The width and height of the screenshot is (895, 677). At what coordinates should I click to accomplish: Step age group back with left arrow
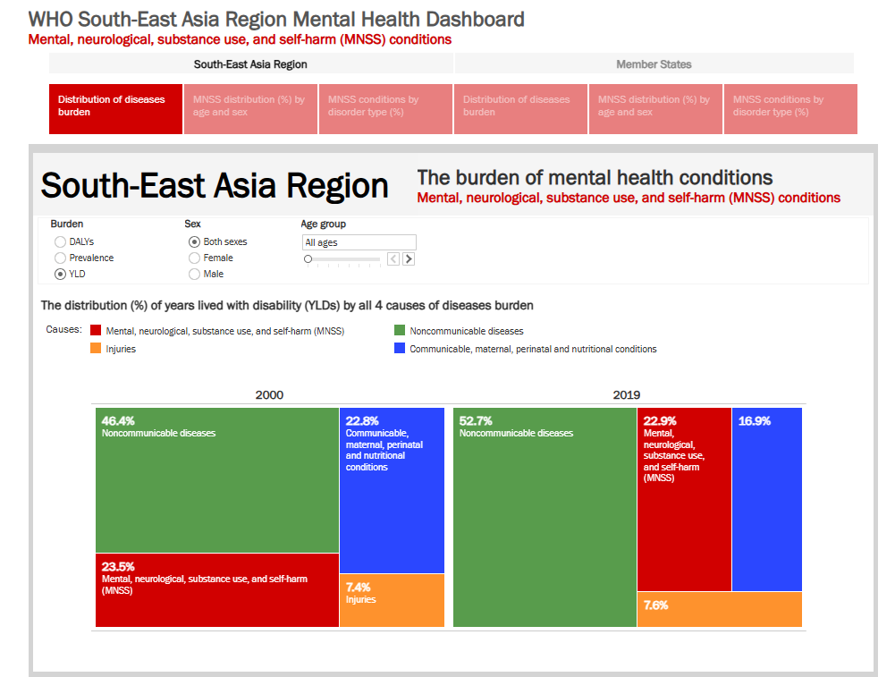(393, 259)
